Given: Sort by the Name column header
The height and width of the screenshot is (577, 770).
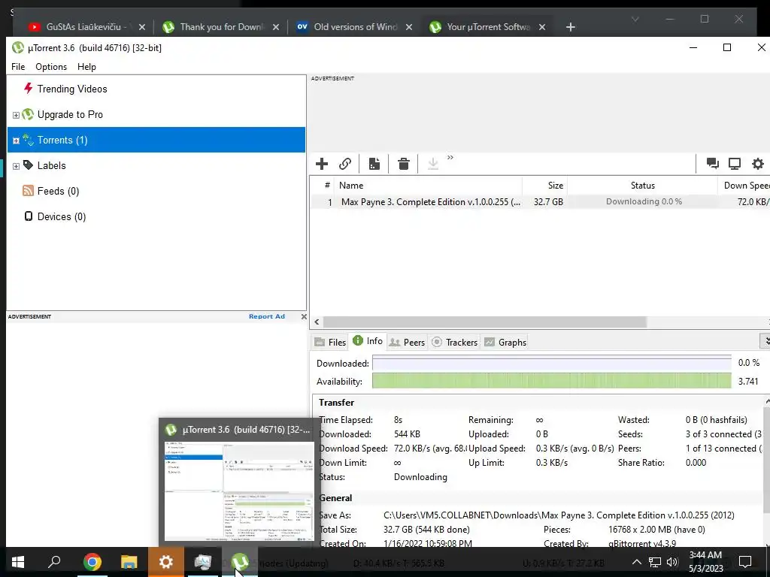Looking at the screenshot, I should (x=428, y=186).
